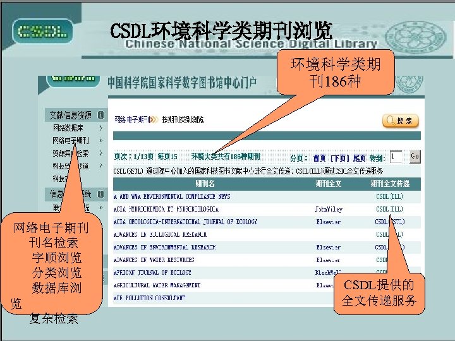
Task: Click the 期刊名 column header
Action: pos(205,184)
